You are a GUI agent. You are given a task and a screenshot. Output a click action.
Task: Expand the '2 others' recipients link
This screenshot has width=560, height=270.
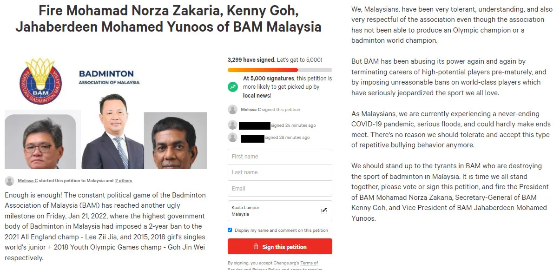[x=124, y=181]
